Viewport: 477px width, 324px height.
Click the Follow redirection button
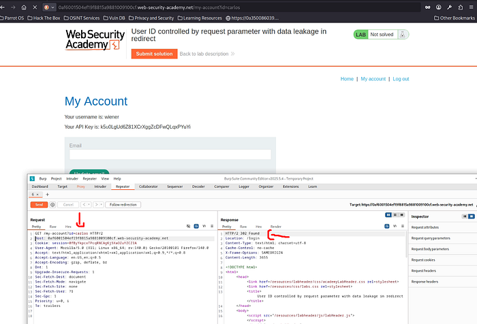[123, 205]
